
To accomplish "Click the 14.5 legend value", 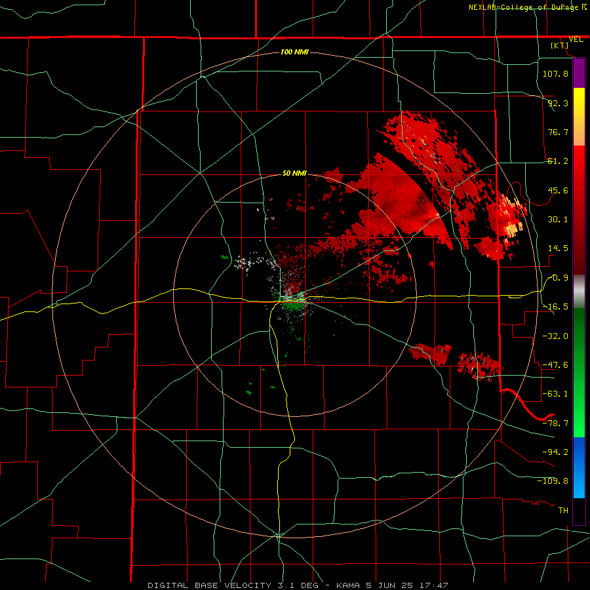I will (x=558, y=248).
